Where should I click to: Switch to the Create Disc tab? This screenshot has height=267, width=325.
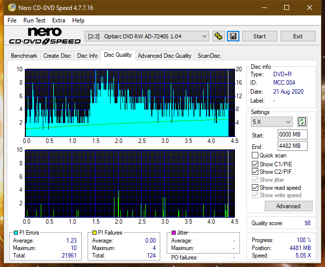(x=57, y=56)
